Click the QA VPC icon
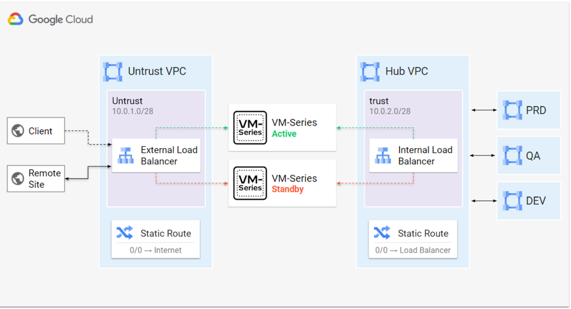This screenshot has height=309, width=571. (512, 155)
